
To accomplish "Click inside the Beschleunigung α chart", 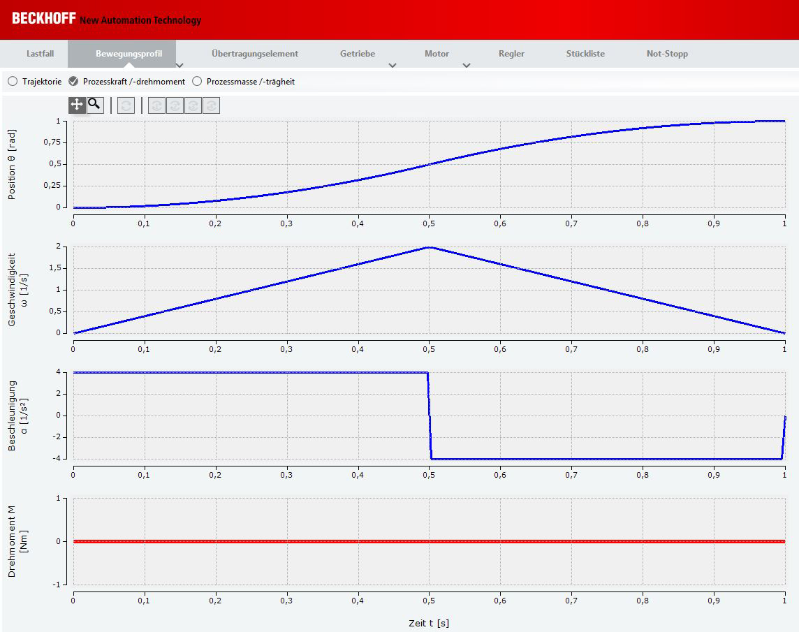I will point(429,416).
